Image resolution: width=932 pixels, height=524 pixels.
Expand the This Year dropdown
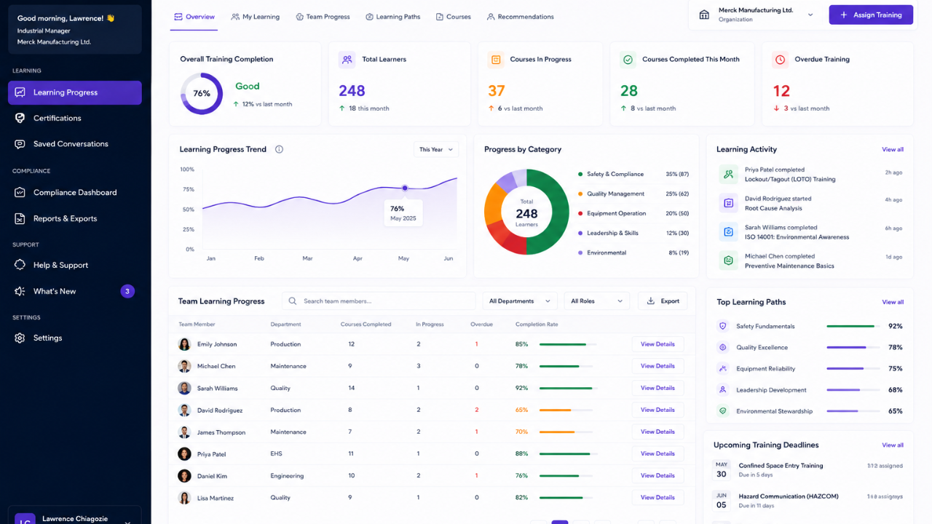(436, 149)
